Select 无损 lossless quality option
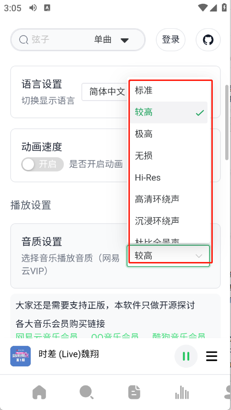This screenshot has width=231, height=410. pyautogui.click(x=169, y=156)
